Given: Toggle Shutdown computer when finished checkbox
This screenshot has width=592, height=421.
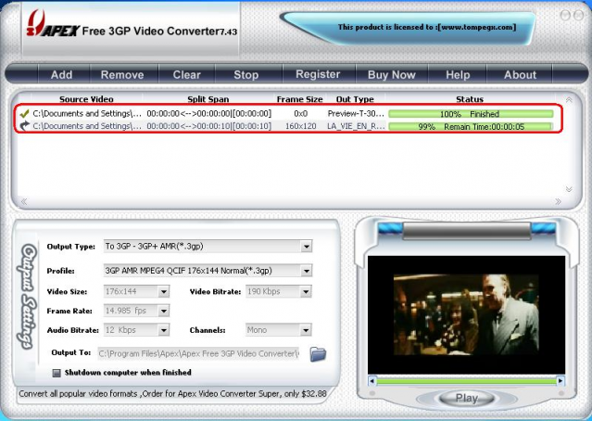Looking at the screenshot, I should click(57, 373).
